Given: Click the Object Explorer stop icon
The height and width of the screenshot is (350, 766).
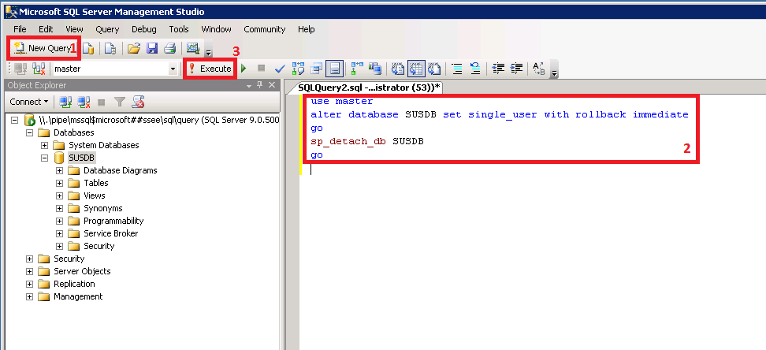Looking at the screenshot, I should tap(102, 102).
